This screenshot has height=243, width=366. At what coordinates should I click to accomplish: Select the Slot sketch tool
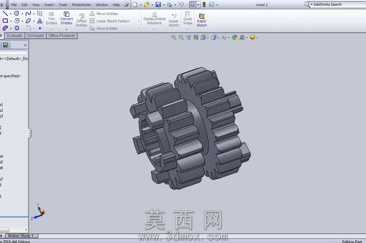click(5, 28)
